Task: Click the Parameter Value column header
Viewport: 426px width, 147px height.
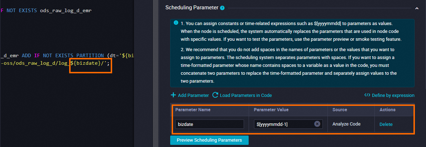Action: pos(271,110)
